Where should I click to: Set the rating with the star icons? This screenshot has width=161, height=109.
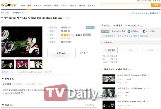pyautogui.click(x=67, y=35)
